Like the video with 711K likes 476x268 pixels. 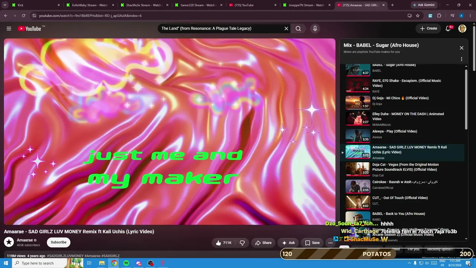[224, 243]
